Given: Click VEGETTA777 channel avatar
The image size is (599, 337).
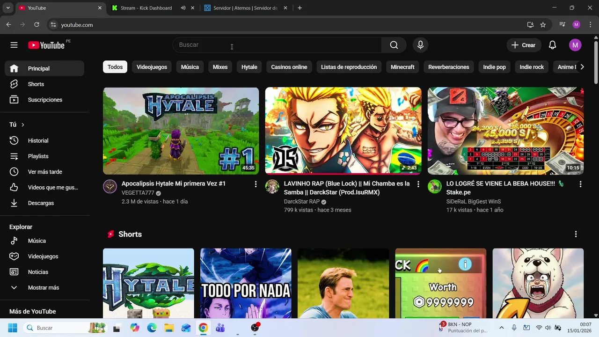Looking at the screenshot, I should [x=110, y=186].
